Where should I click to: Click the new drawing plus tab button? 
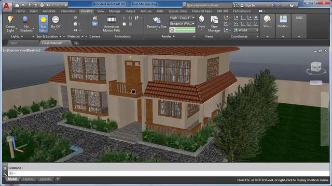76,43
